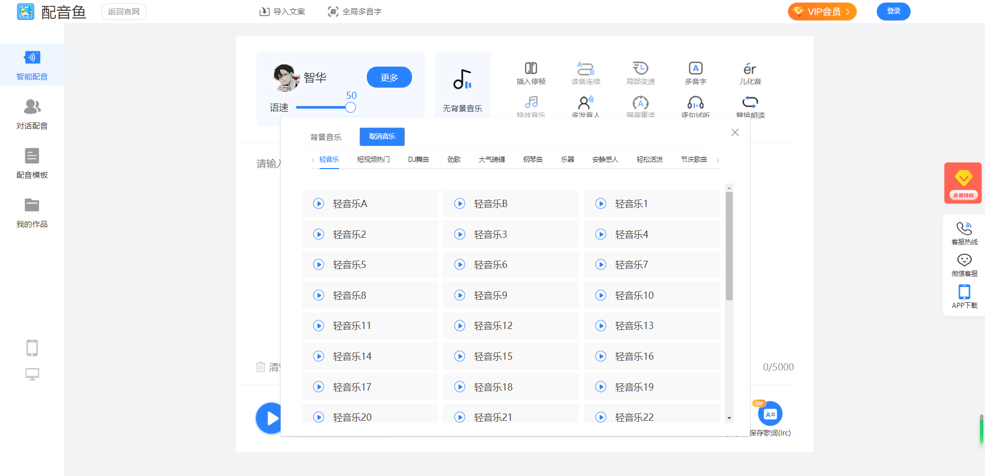Screen dimensions: 985x476
Task: Click the APP下载 icon
Action: [964, 292]
